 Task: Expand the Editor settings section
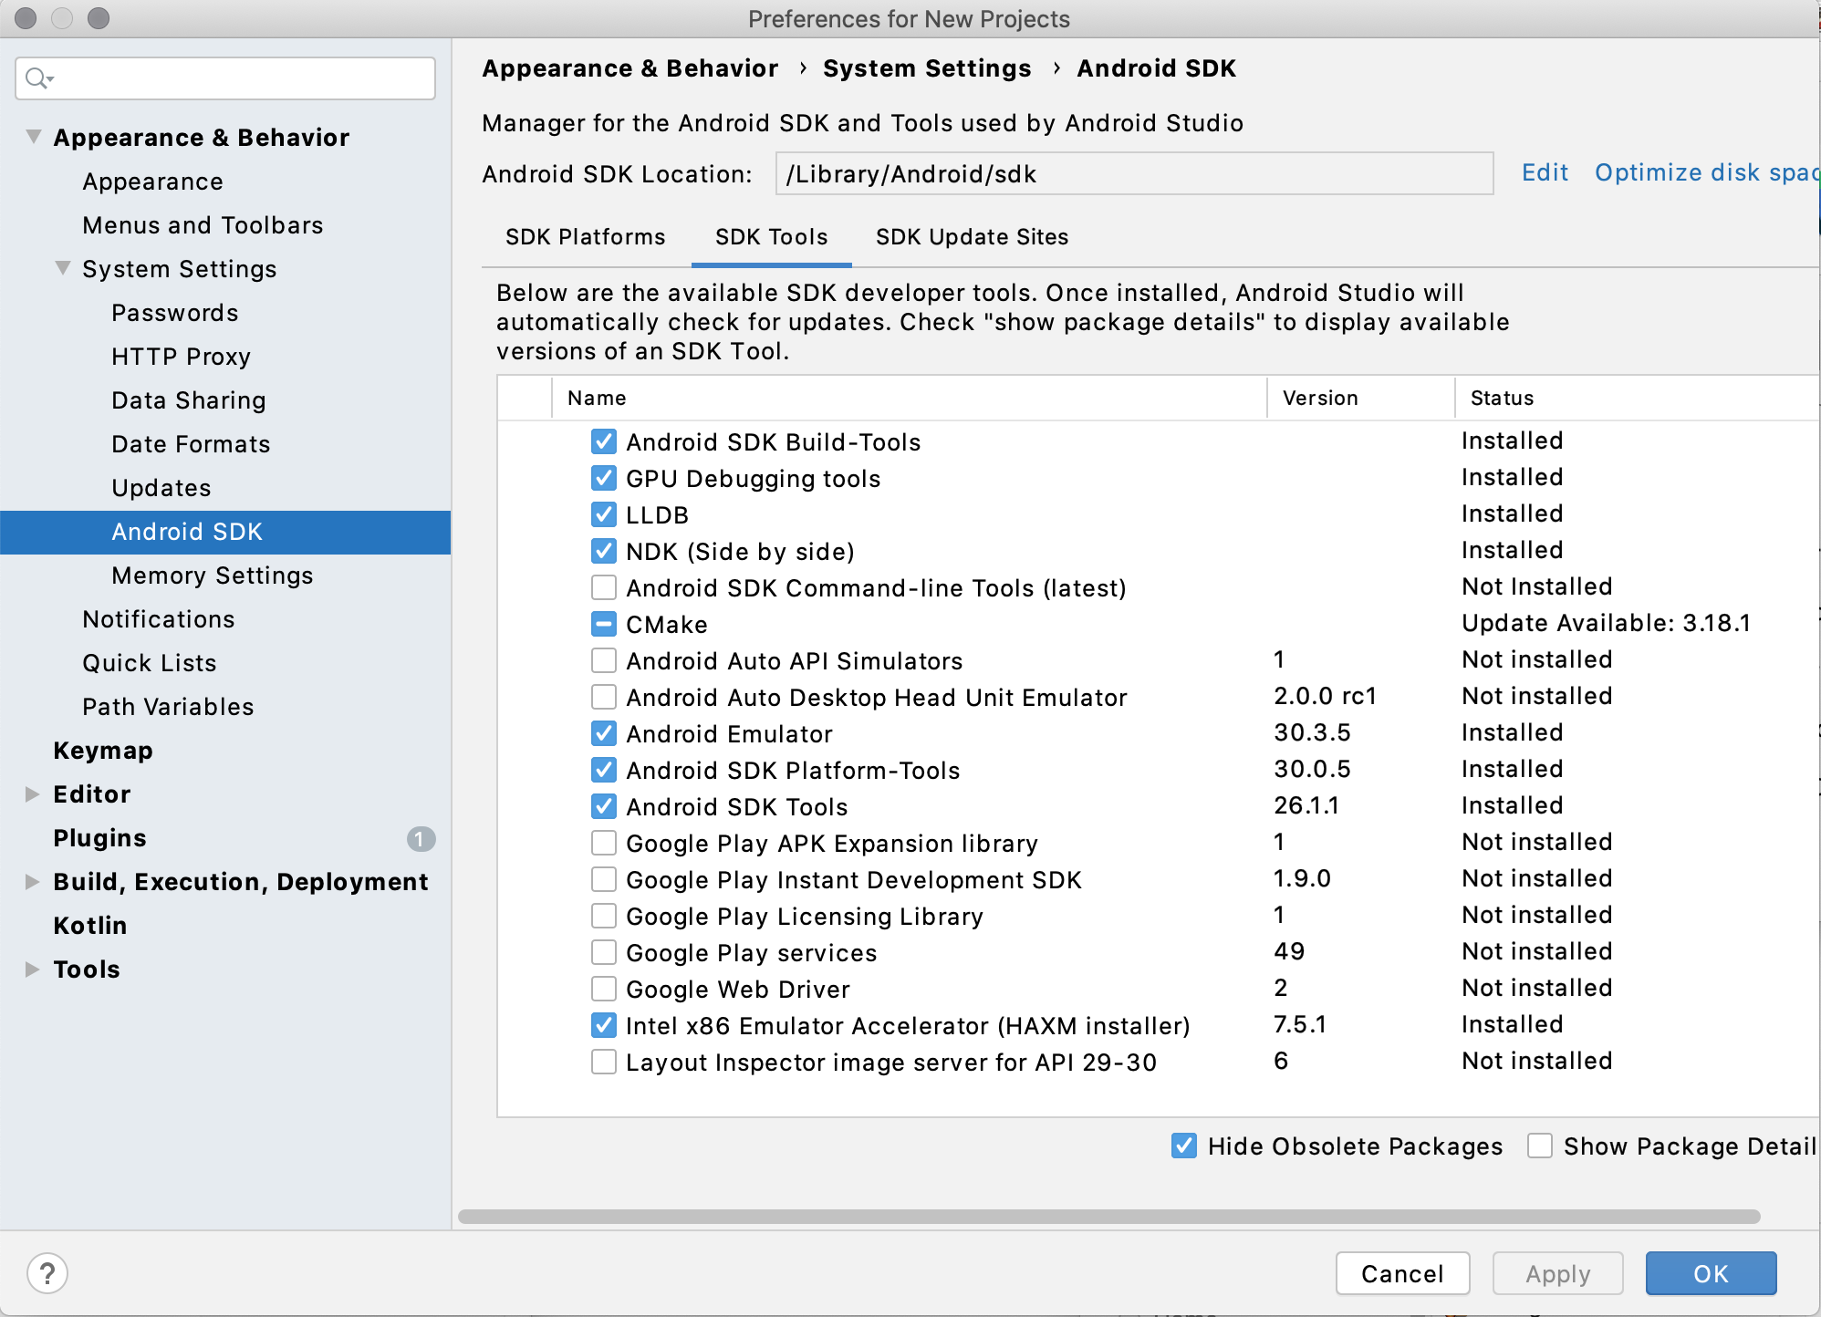click(33, 793)
